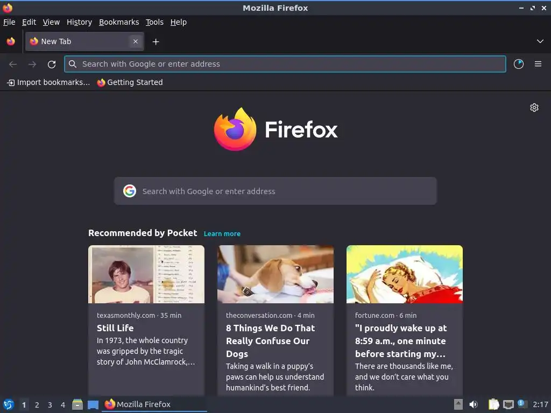This screenshot has height=413, width=551.
Task: Click the Firefox icon in title bar
Action: (8, 8)
